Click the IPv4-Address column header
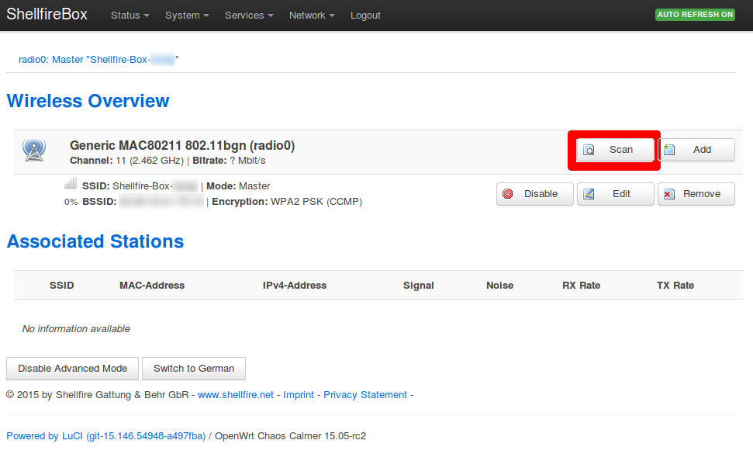Viewport: 753px width, 461px height. tap(295, 285)
